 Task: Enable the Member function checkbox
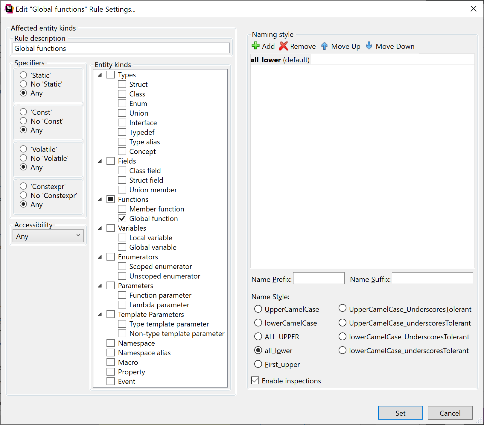click(x=122, y=209)
